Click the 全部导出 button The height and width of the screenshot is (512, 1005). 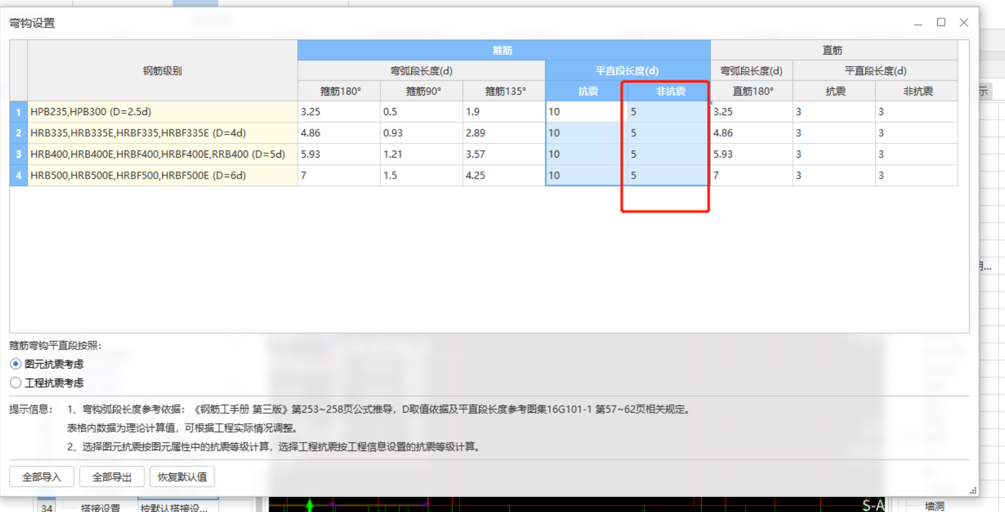[x=112, y=477]
